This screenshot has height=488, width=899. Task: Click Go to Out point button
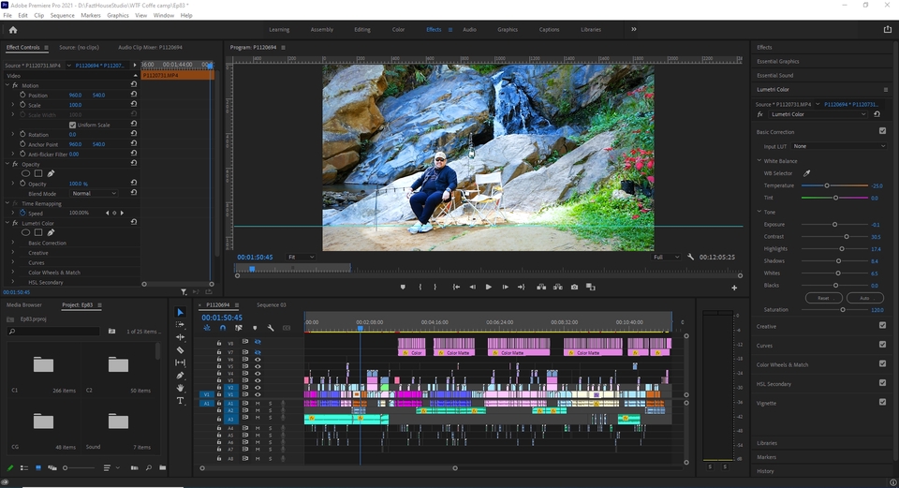[522, 287]
